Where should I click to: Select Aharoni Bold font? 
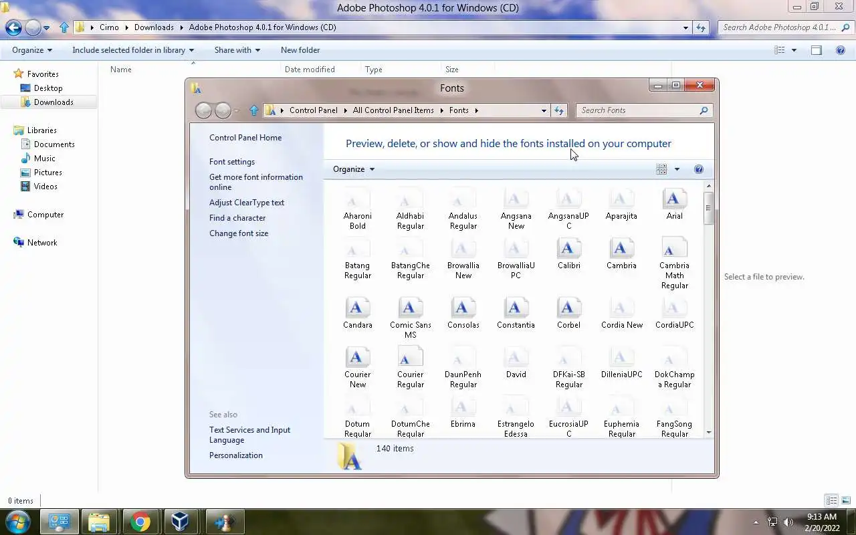[x=357, y=209]
